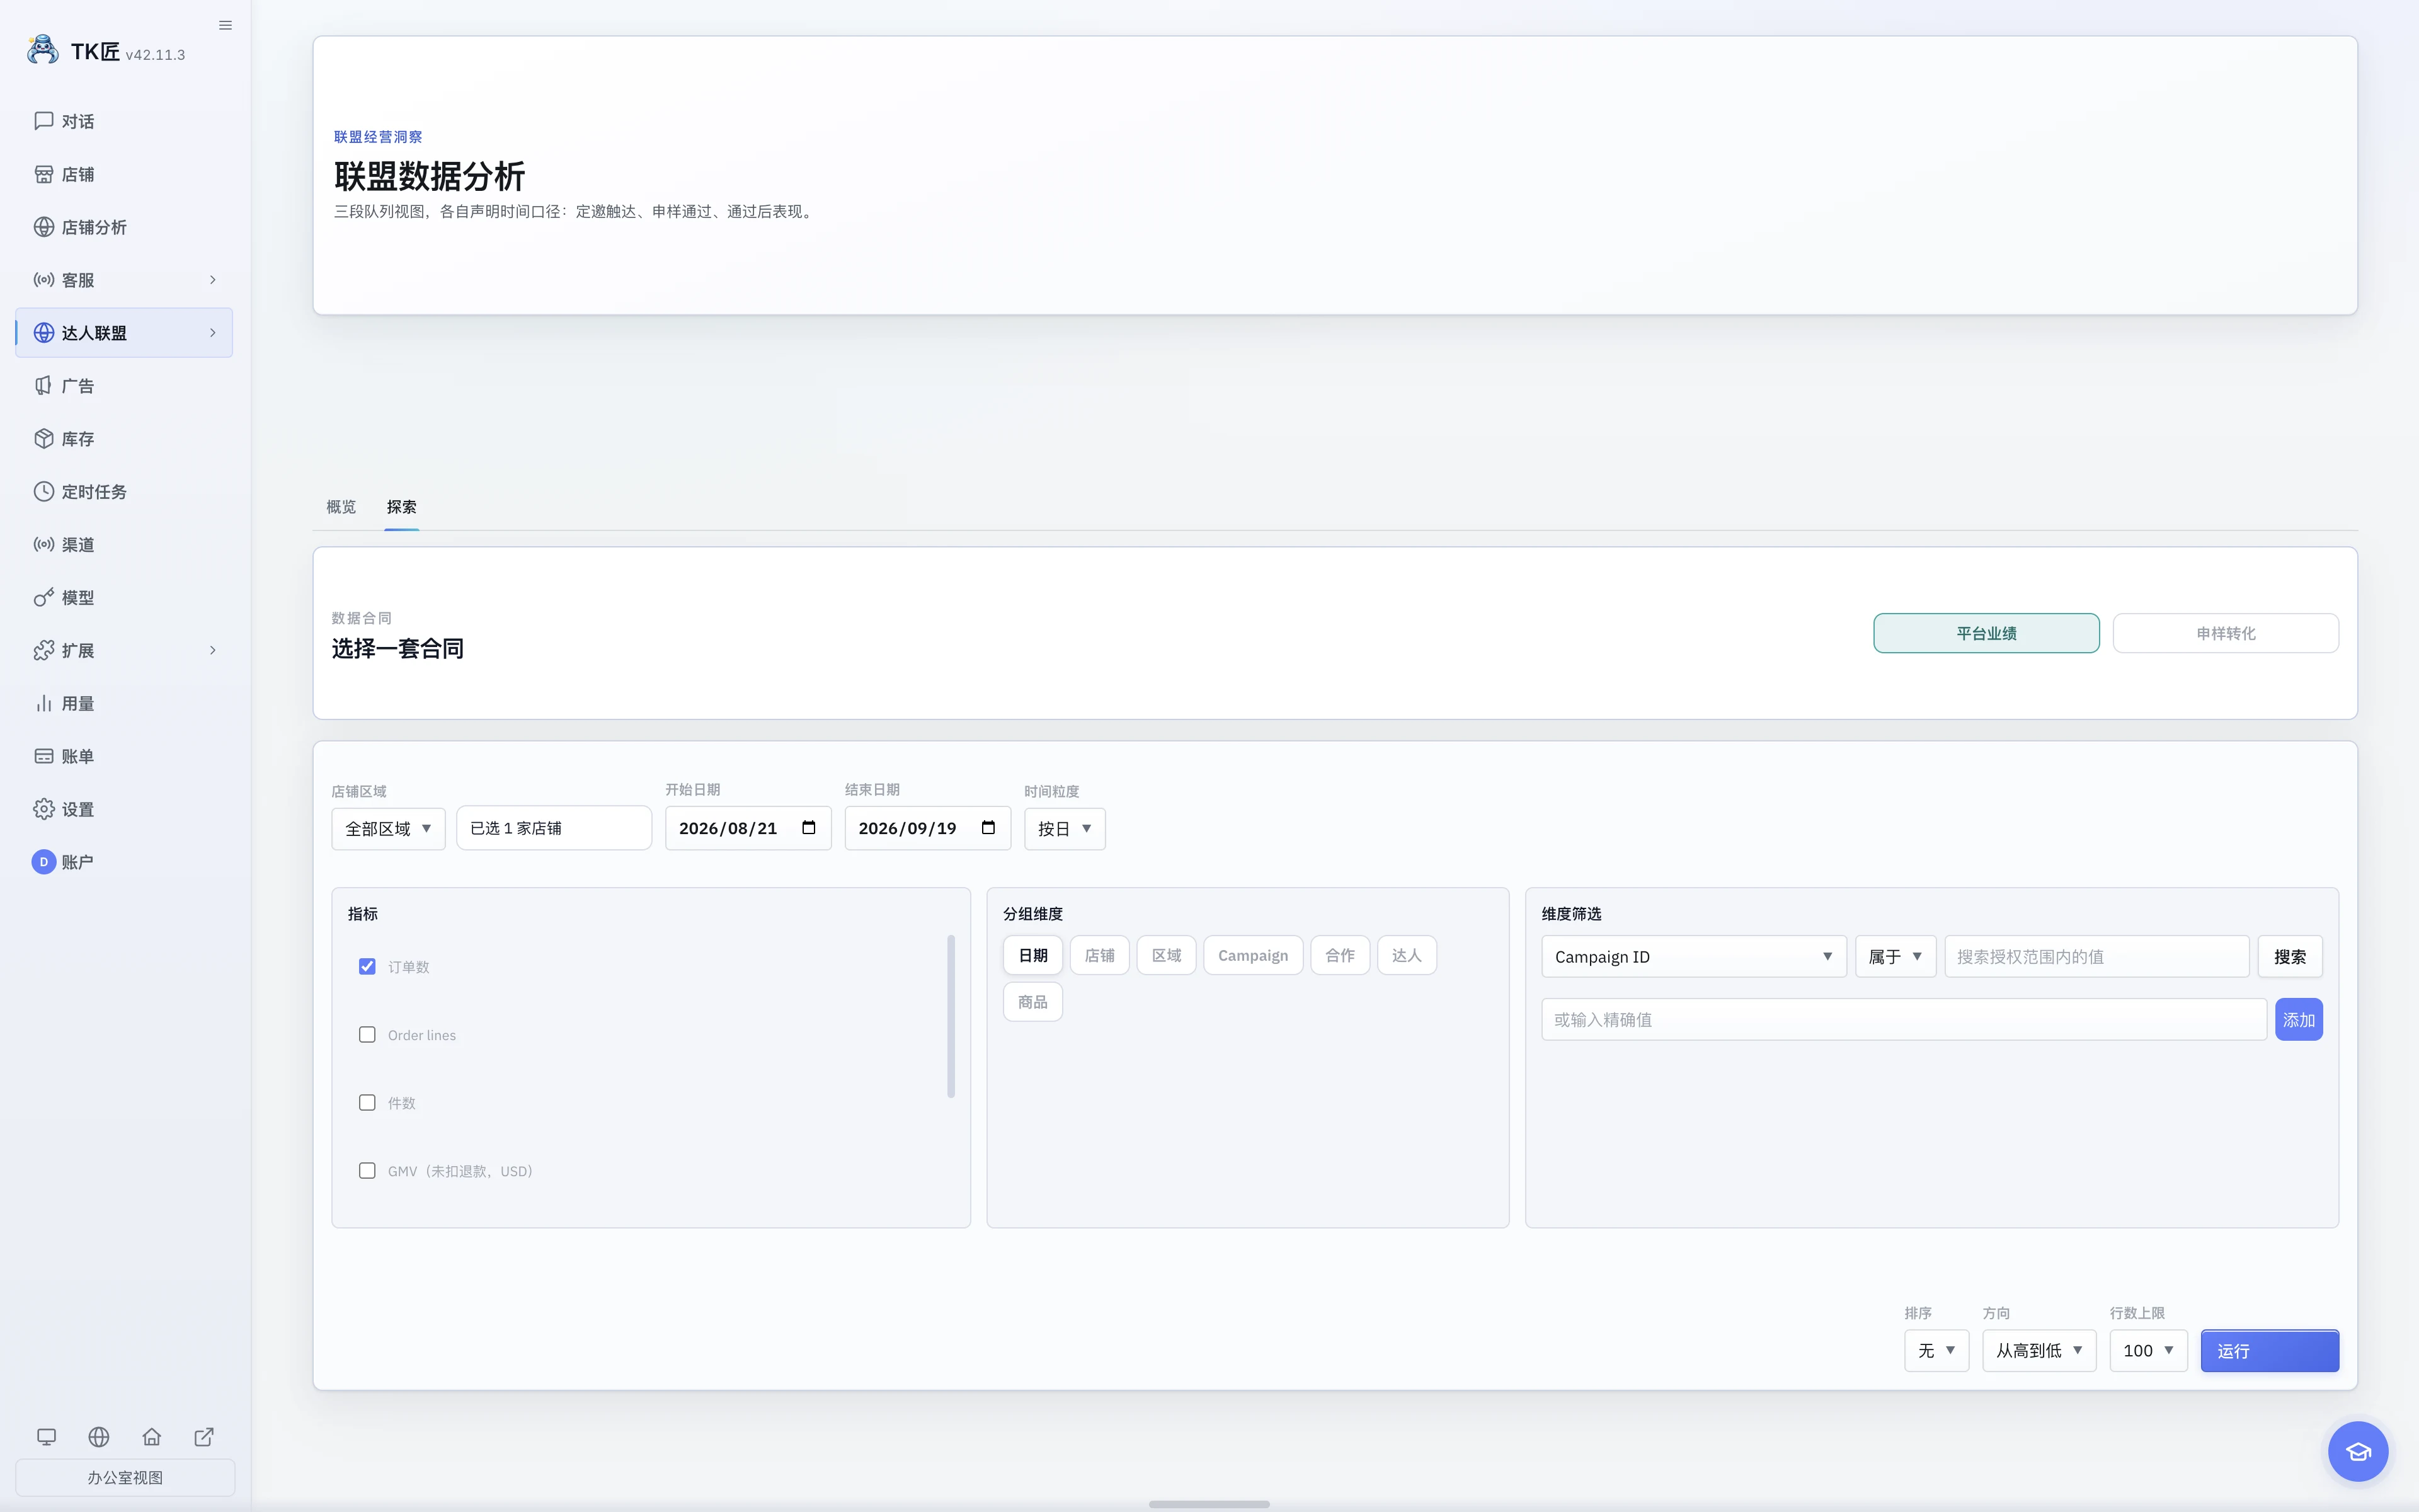Open calendar picker for 开始日期
The width and height of the screenshot is (2419, 1512).
(x=809, y=828)
